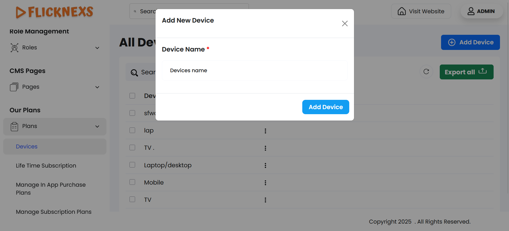
Task: Focus the Devices name input field
Action: click(254, 71)
